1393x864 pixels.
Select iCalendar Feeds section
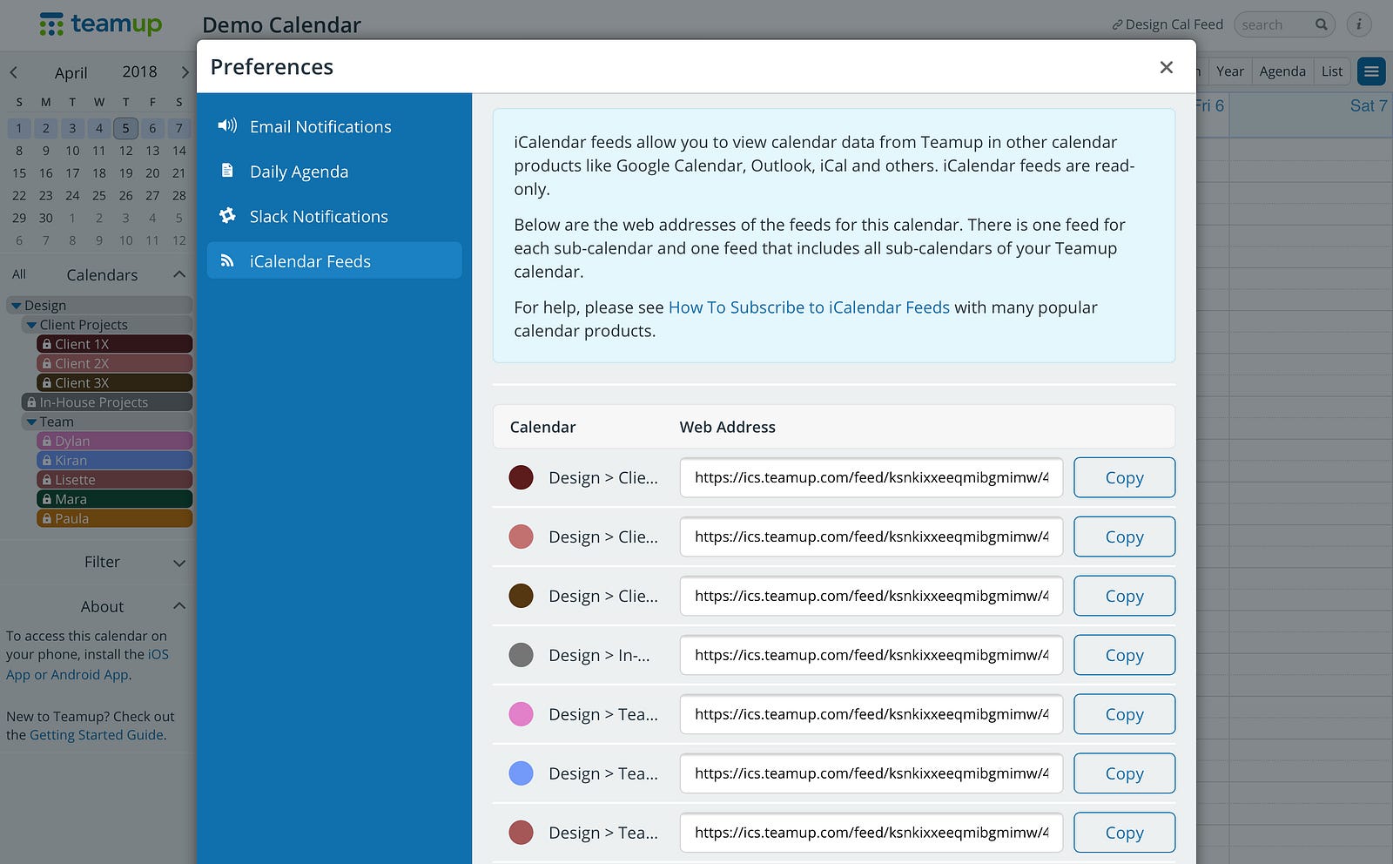(x=334, y=261)
